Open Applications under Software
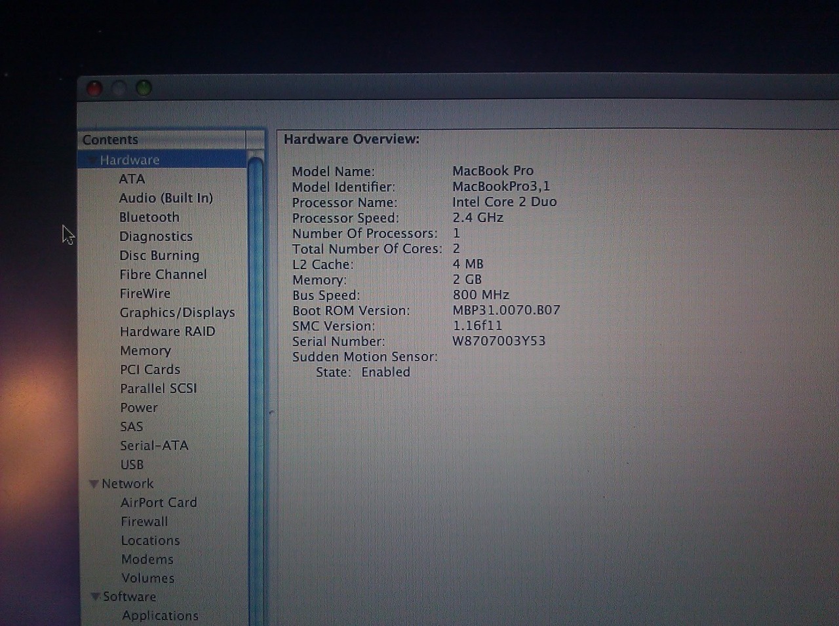839x626 pixels. click(x=160, y=616)
